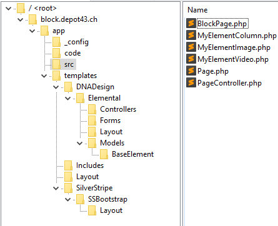Click the block.depot43.ch folder icon
The height and width of the screenshot is (226, 278).
point(33,19)
